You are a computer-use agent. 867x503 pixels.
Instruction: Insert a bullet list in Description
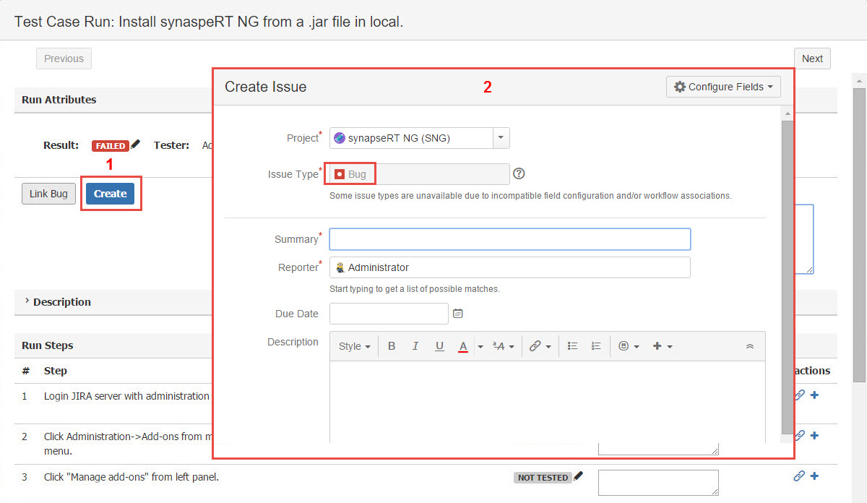click(572, 346)
